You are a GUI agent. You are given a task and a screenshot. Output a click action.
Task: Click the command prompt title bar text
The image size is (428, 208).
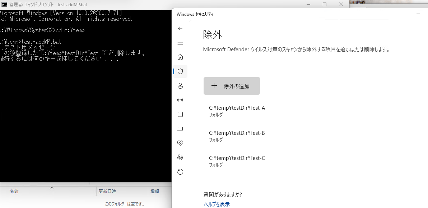coord(48,5)
